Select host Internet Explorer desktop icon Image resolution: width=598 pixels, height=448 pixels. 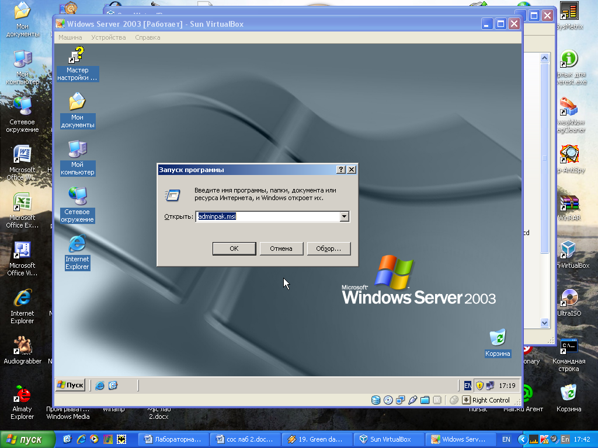22,307
